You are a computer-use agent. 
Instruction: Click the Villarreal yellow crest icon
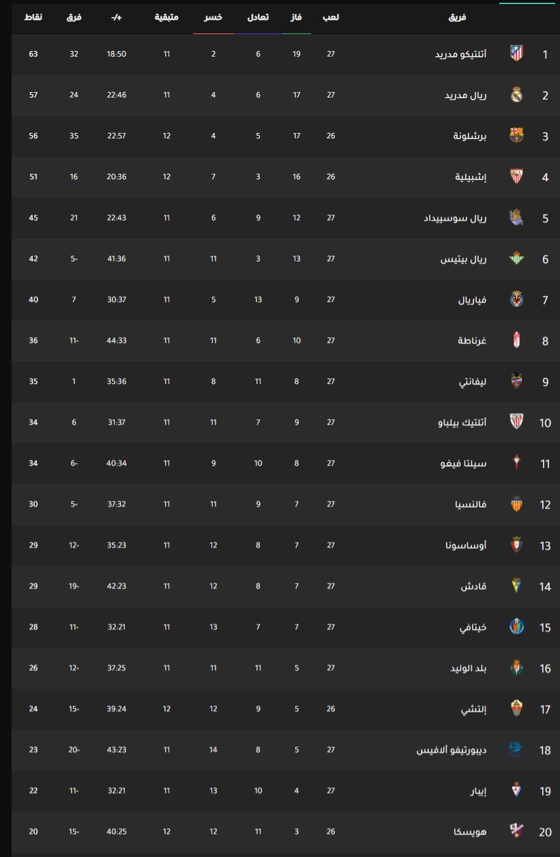pos(516,299)
